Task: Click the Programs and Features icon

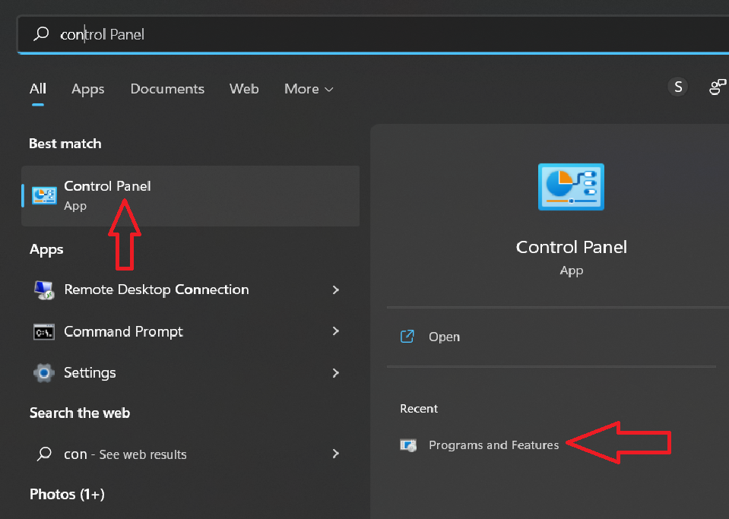Action: (x=408, y=445)
